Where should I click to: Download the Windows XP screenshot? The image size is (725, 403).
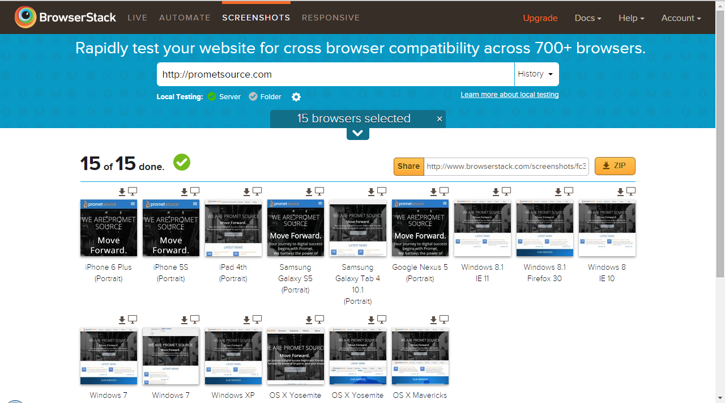pos(246,320)
